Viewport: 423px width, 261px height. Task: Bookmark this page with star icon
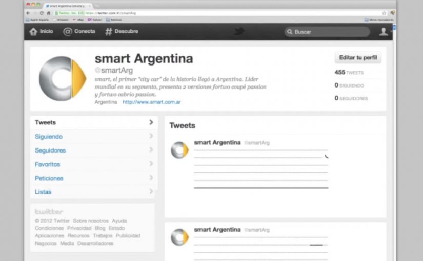pyautogui.click(x=384, y=13)
